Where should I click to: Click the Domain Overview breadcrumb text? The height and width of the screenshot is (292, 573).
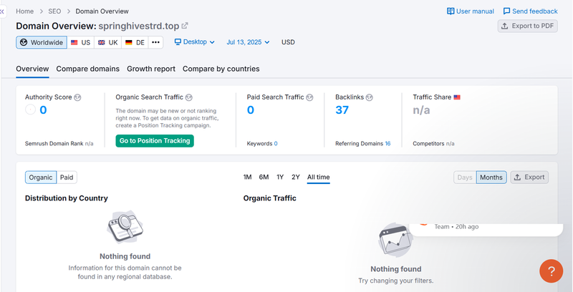[102, 11]
